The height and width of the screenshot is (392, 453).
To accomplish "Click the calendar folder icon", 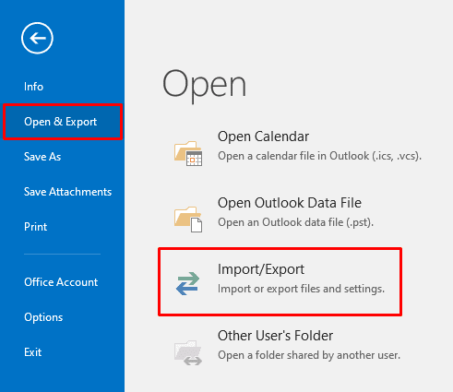I will pyautogui.click(x=188, y=153).
